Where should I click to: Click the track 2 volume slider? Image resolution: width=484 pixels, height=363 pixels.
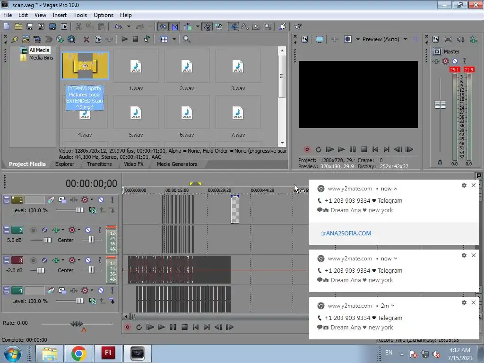pos(47,240)
